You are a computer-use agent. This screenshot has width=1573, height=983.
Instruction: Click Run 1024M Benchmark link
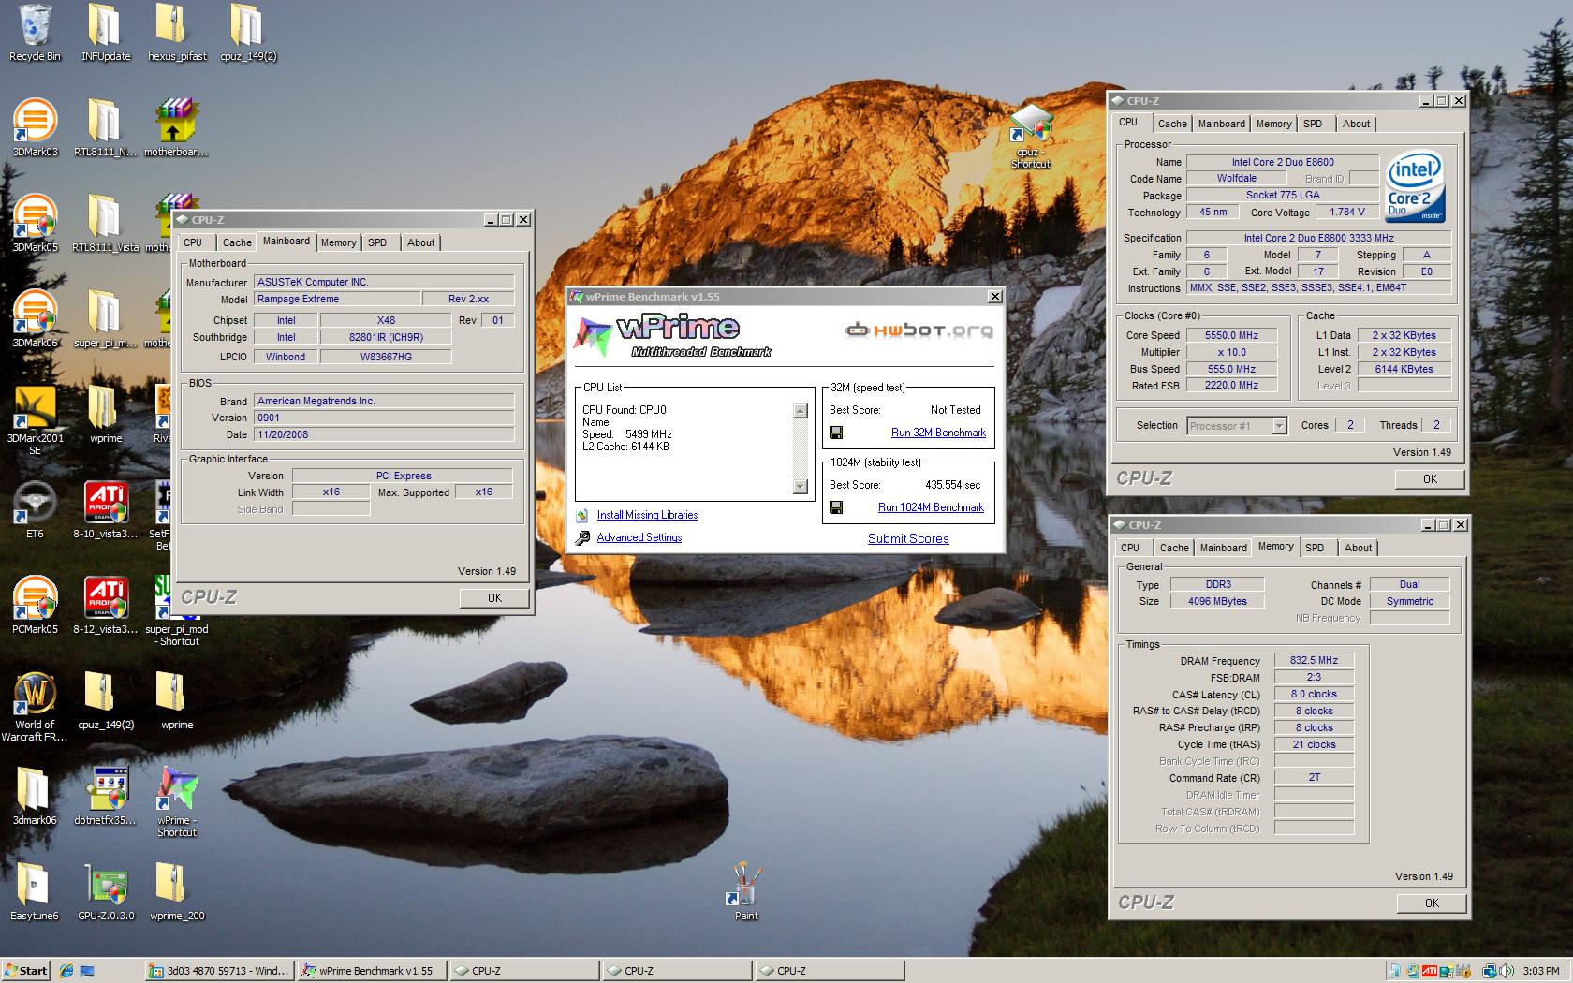[x=931, y=507]
